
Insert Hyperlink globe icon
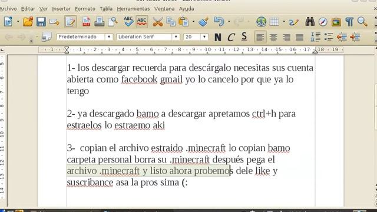261,22
